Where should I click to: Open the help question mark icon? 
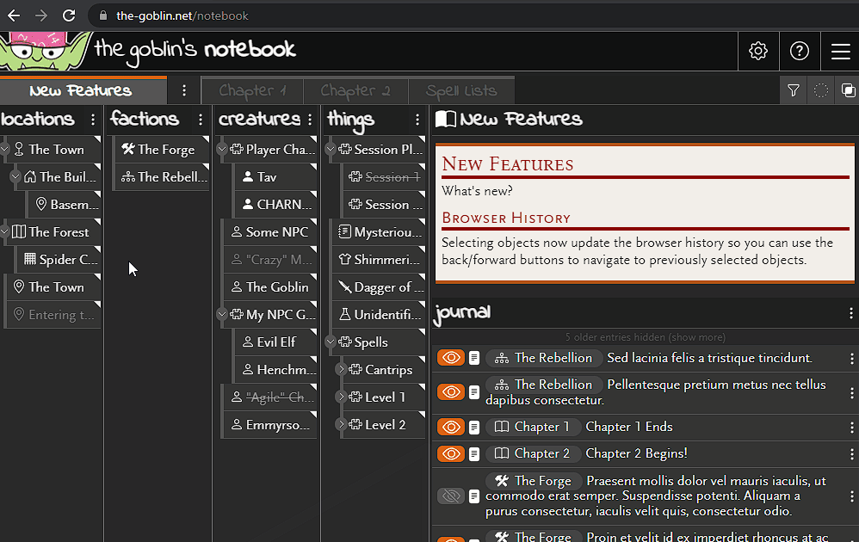click(x=800, y=51)
